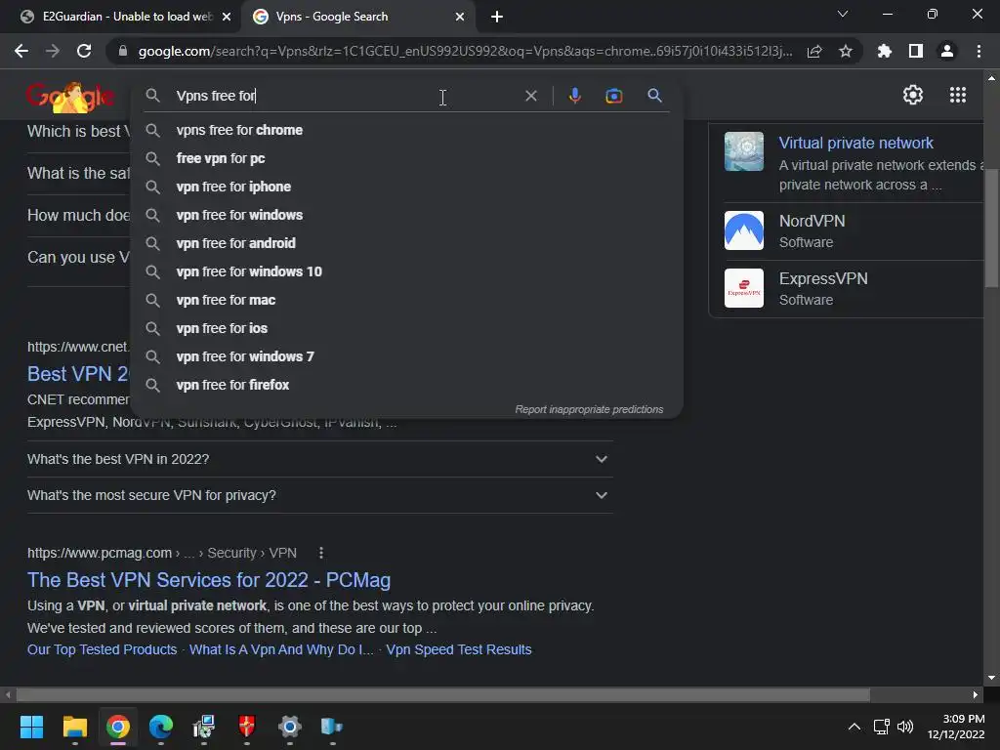Open Windows Start menu
The height and width of the screenshot is (750, 1000).
coord(31,727)
